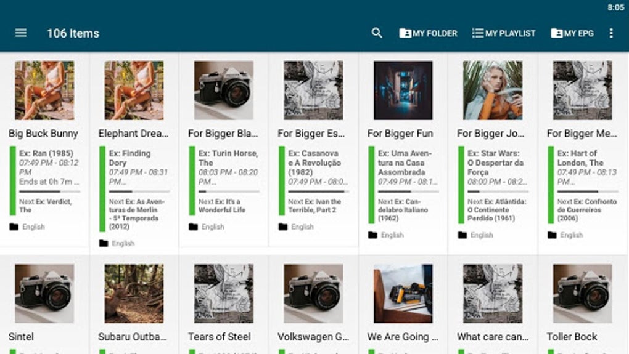Open the MY EPG text button
The image size is (629, 354).
point(579,33)
